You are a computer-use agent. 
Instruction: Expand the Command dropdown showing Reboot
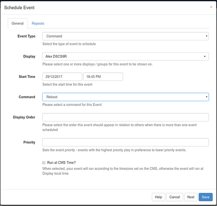pyautogui.click(x=126, y=97)
